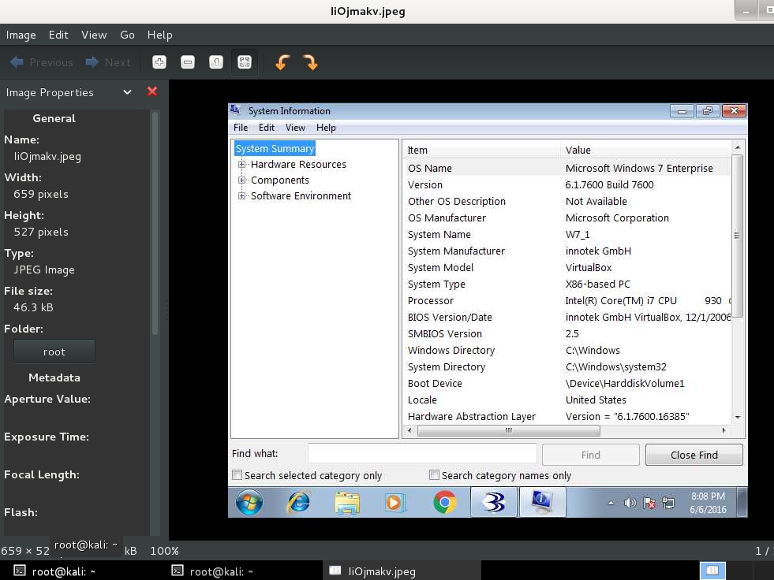
Task: Fit the image to the window
Action: (245, 62)
